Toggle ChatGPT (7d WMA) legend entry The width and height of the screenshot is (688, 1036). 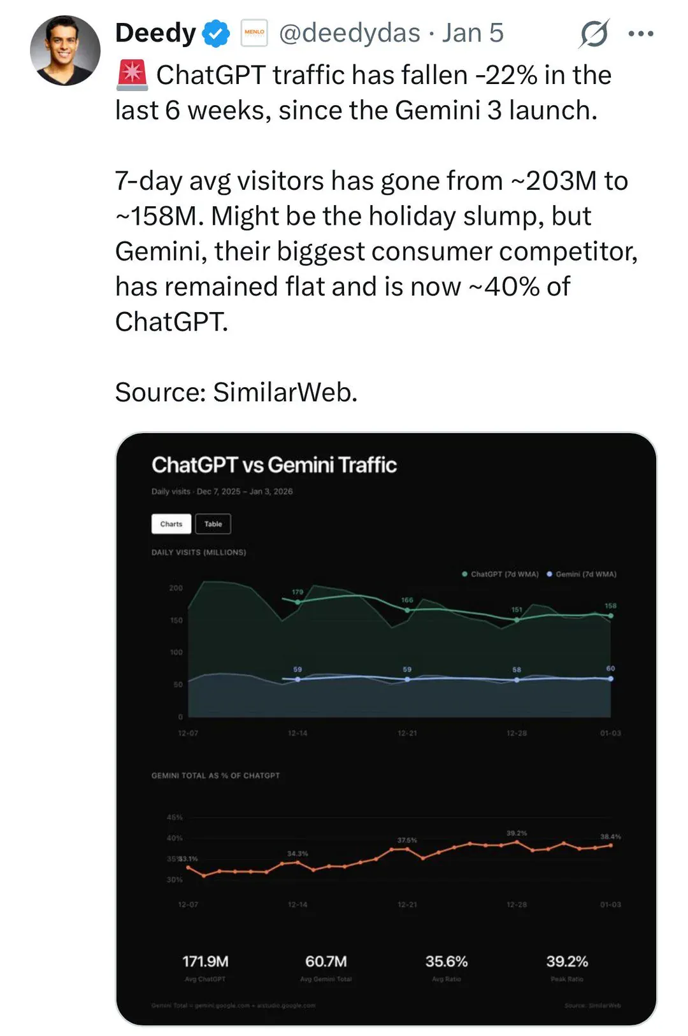pos(500,574)
